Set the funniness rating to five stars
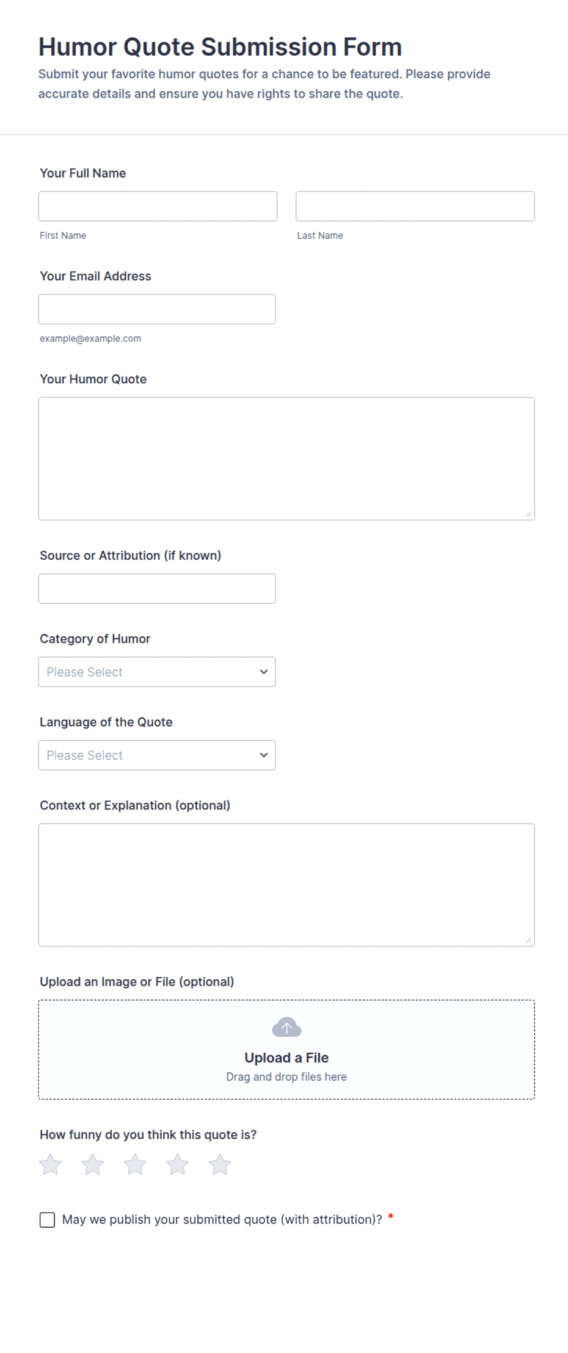The image size is (568, 1353). pos(220,1164)
